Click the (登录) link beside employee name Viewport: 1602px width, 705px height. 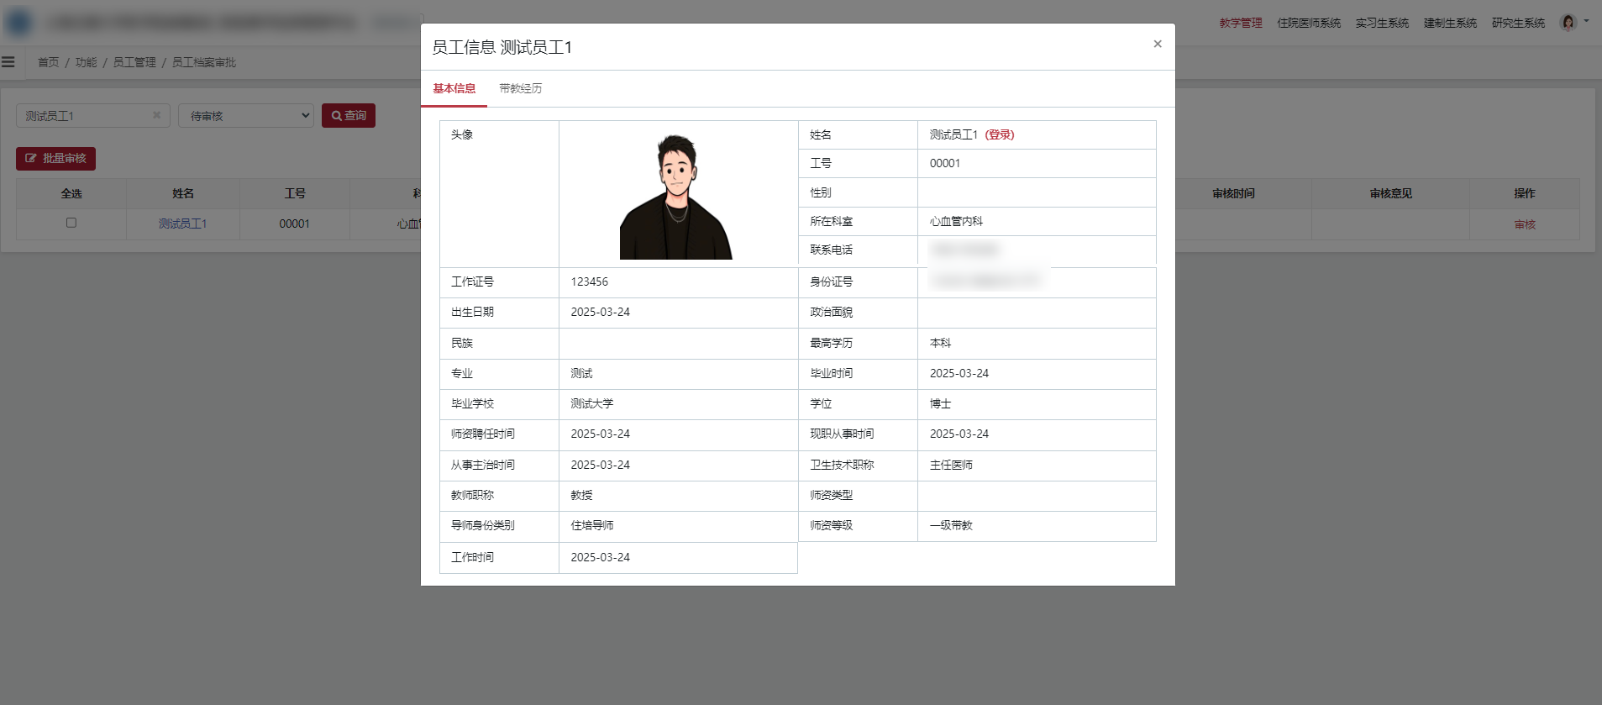tap(1000, 134)
